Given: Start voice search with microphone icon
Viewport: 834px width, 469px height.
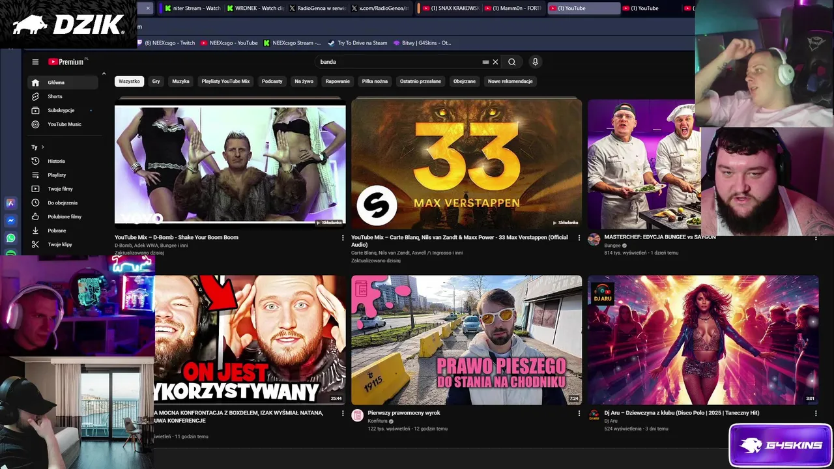Looking at the screenshot, I should pos(535,62).
